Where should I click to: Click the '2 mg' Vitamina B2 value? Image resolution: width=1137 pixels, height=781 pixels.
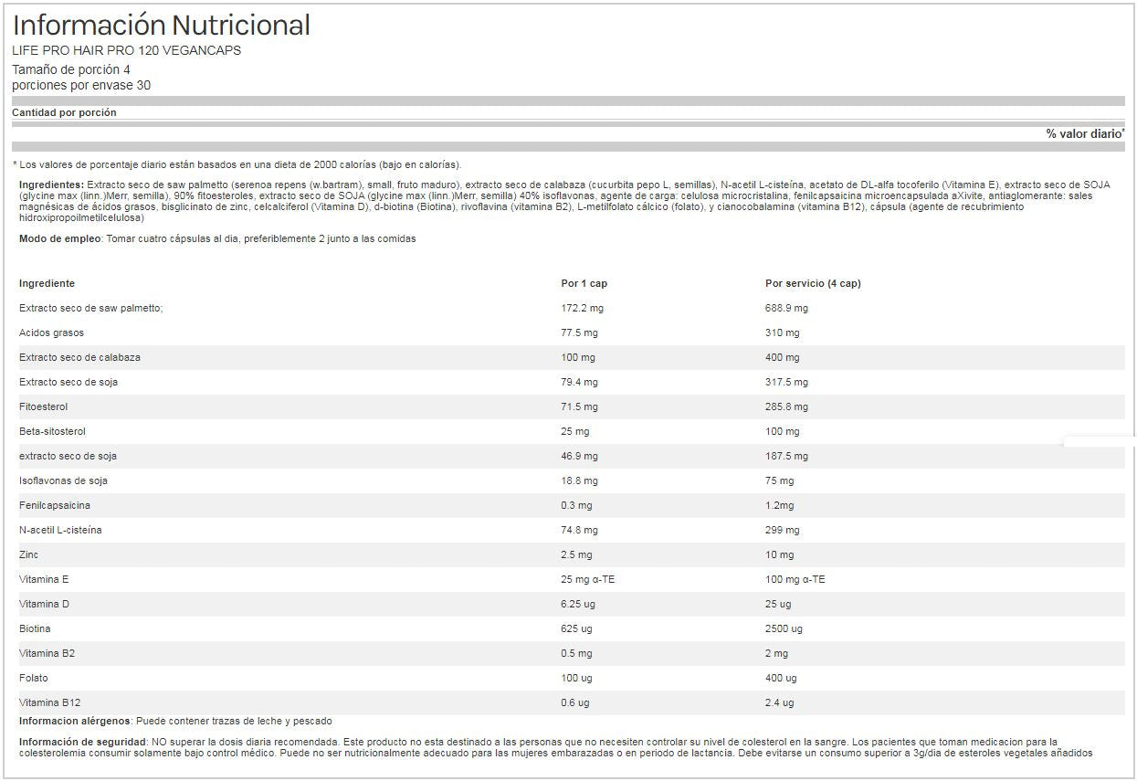776,653
